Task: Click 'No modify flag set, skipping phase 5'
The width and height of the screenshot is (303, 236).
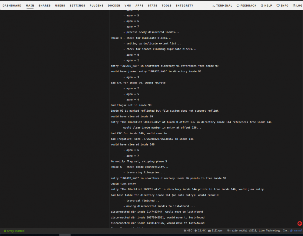Action: click(x=139, y=161)
